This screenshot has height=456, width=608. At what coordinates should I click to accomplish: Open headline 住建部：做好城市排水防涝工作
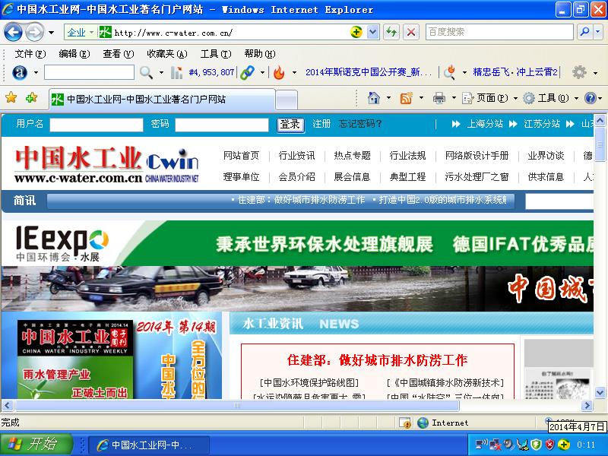(x=377, y=360)
